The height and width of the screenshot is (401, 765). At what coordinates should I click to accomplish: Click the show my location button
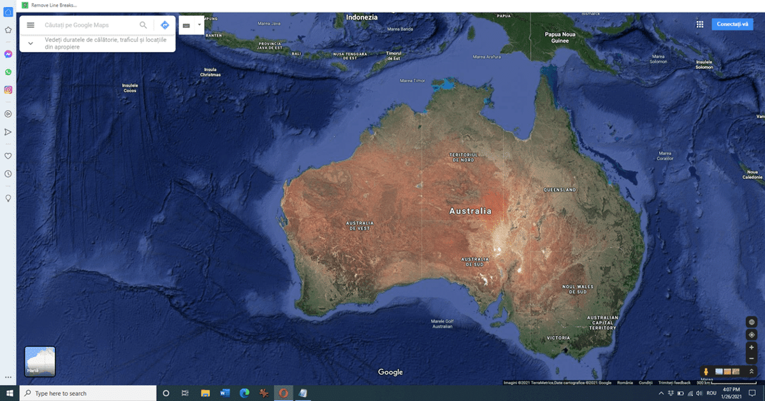[x=752, y=335]
